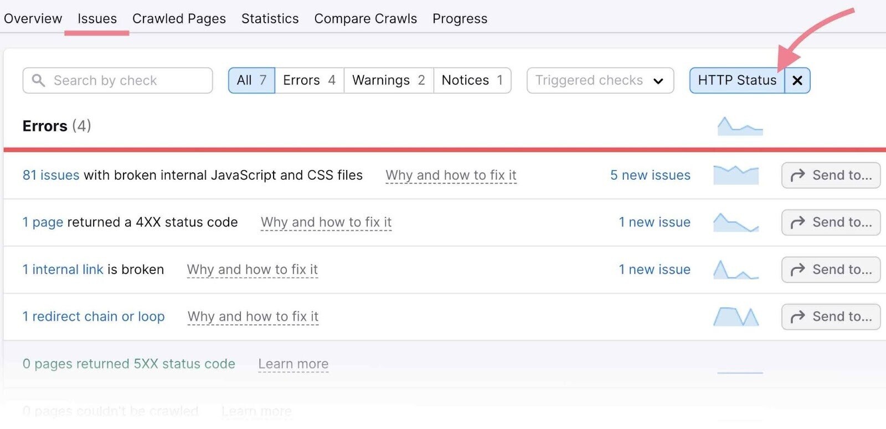
Task: Select the Warnings filter showing 2 issues
Action: [388, 80]
